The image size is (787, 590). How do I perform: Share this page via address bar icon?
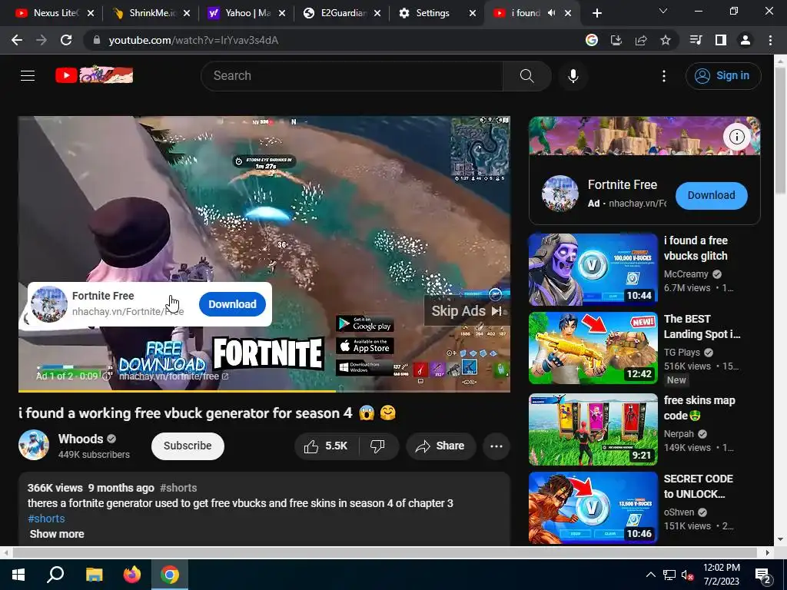tap(641, 40)
